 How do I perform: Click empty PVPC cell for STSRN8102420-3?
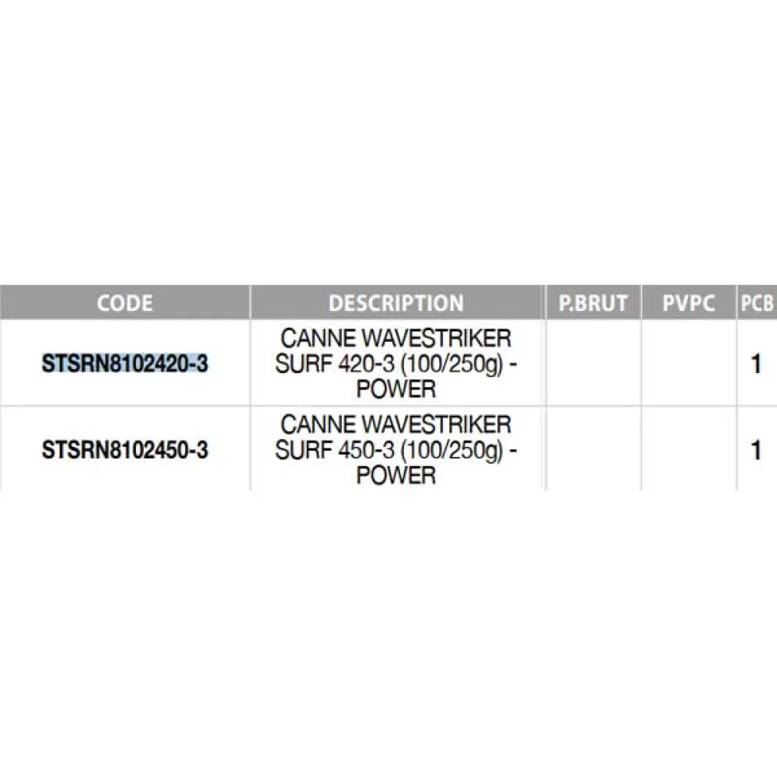coord(688,364)
